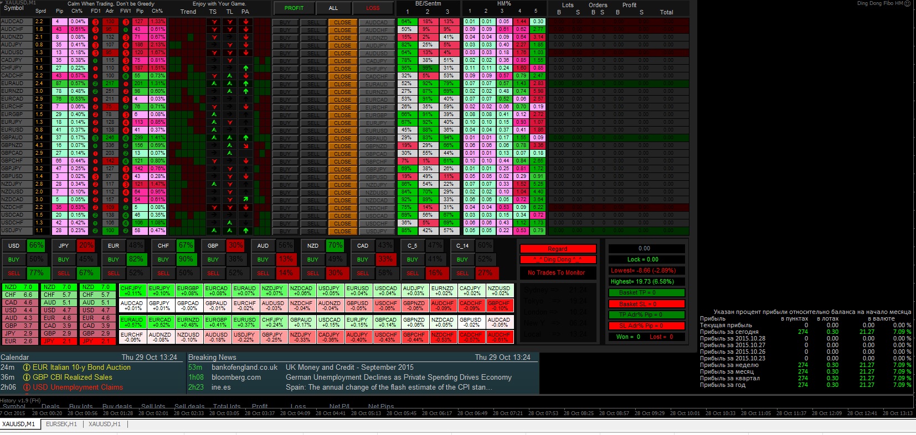Click the green TL arrow in USDCHF row
The image size is (916, 435).
[x=230, y=223]
